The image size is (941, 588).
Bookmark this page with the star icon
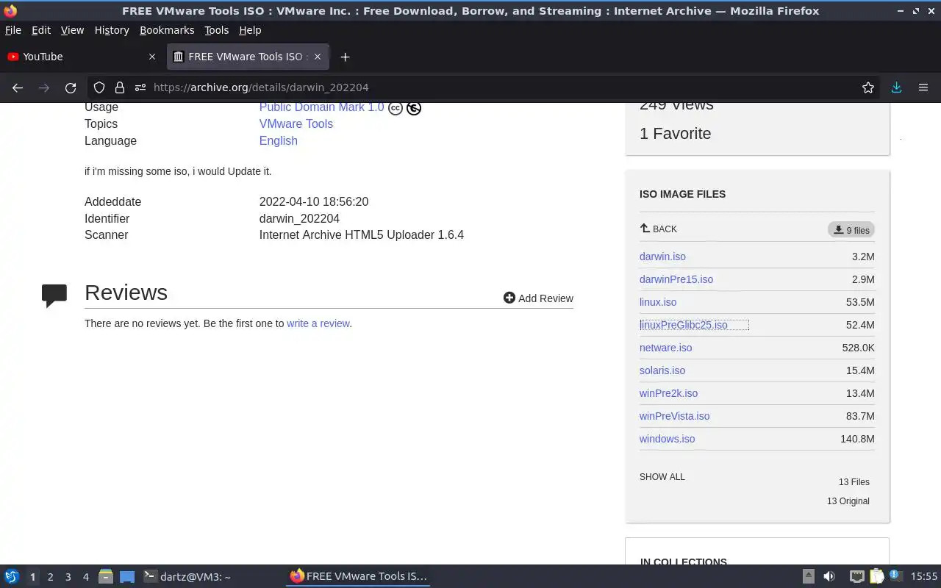(868, 87)
